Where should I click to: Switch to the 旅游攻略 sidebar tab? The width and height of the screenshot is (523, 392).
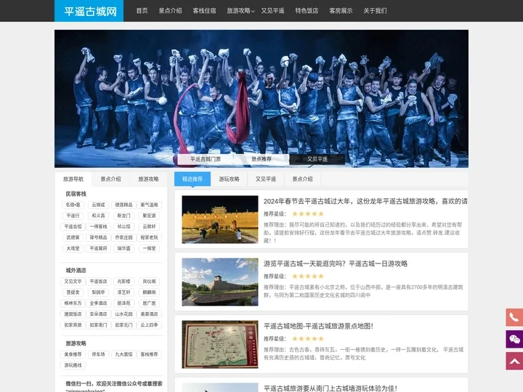point(148,179)
